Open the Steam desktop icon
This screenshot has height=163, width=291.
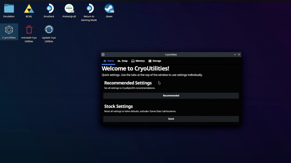click(x=109, y=11)
